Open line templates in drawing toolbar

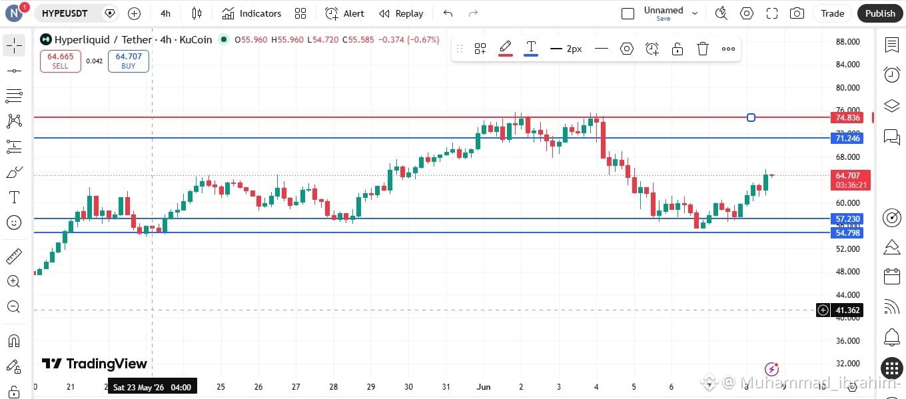480,49
